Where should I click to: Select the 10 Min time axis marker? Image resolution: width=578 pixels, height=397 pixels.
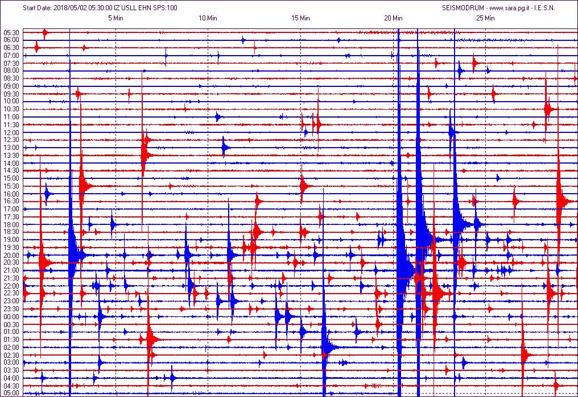[x=208, y=18]
